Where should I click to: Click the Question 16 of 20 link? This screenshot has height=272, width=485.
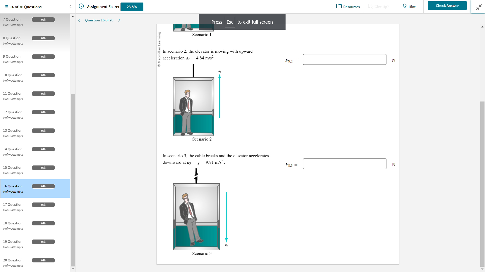[x=99, y=20]
